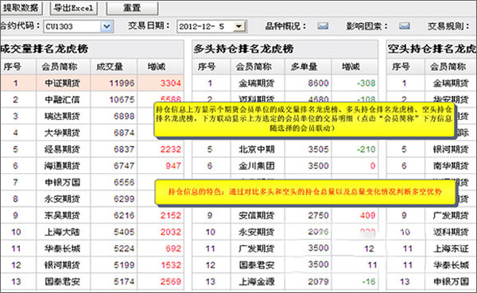
Task: Expand the 合约代码 CU1303 dropdown arrow
Action: click(x=107, y=26)
